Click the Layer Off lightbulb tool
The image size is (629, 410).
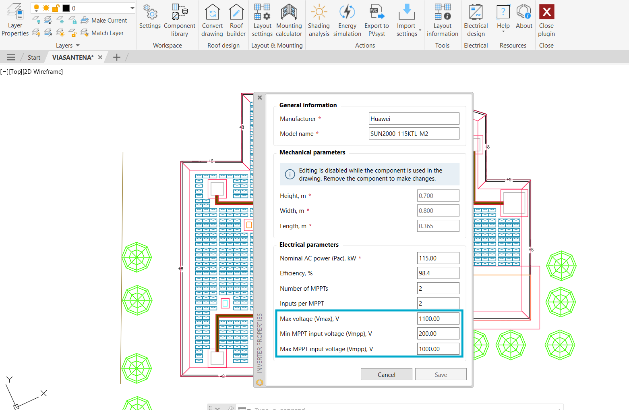tap(36, 20)
